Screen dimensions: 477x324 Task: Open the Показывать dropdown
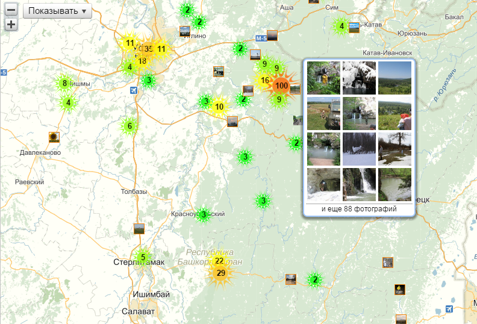click(x=57, y=11)
